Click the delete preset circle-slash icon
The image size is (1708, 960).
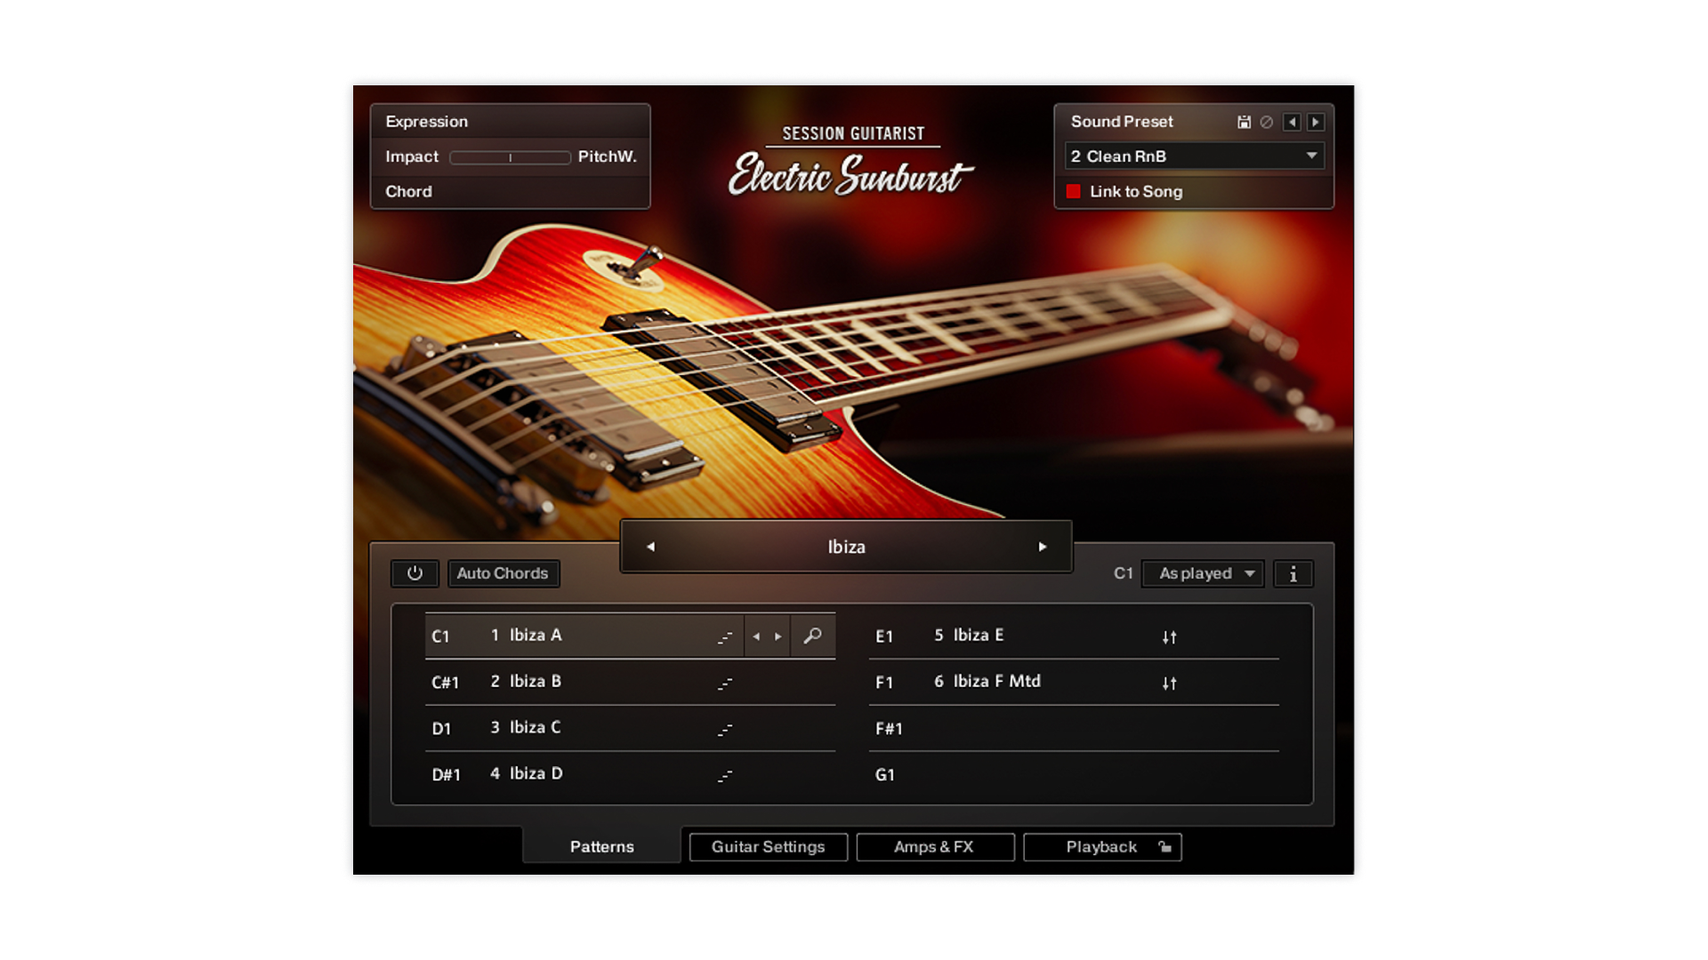(x=1267, y=123)
